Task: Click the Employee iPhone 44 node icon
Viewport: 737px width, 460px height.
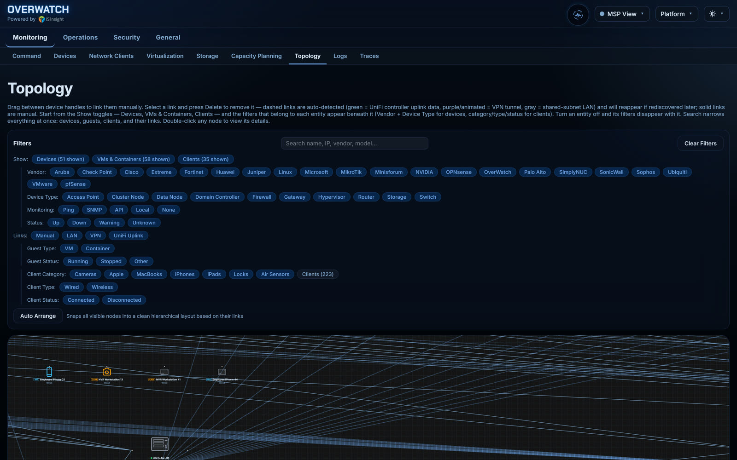Action: tap(222, 372)
